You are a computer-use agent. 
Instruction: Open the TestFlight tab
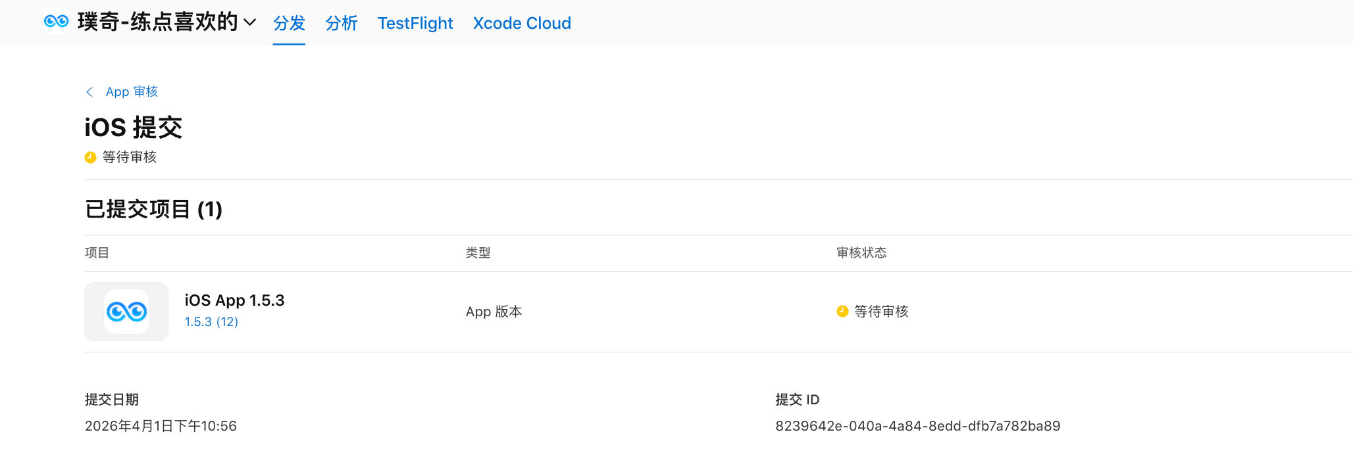415,23
